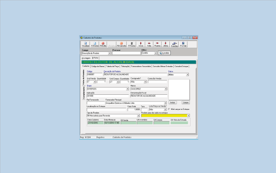Click the Visualizar toolbar icon
The width and height of the screenshot is (276, 173).
[85, 44]
